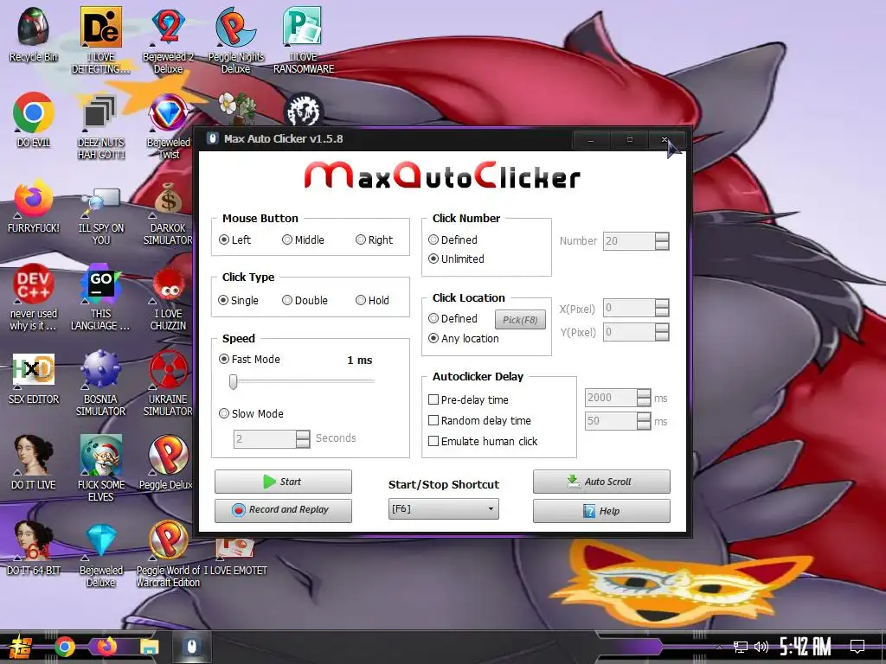Open the Help button
The height and width of the screenshot is (664, 886).
(601, 511)
